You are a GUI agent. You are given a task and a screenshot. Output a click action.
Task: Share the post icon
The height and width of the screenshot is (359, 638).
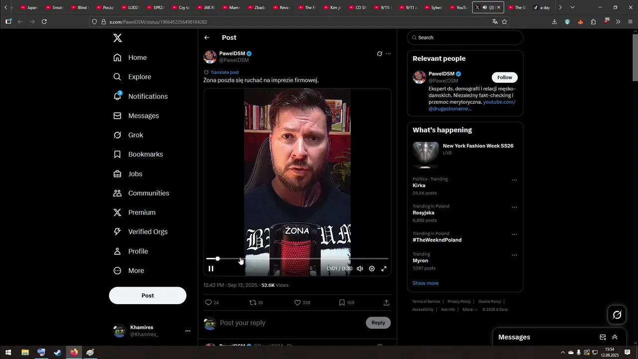tap(386, 303)
